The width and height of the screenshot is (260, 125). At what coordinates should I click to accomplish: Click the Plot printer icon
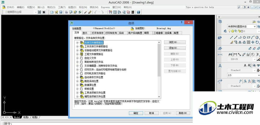66,12
